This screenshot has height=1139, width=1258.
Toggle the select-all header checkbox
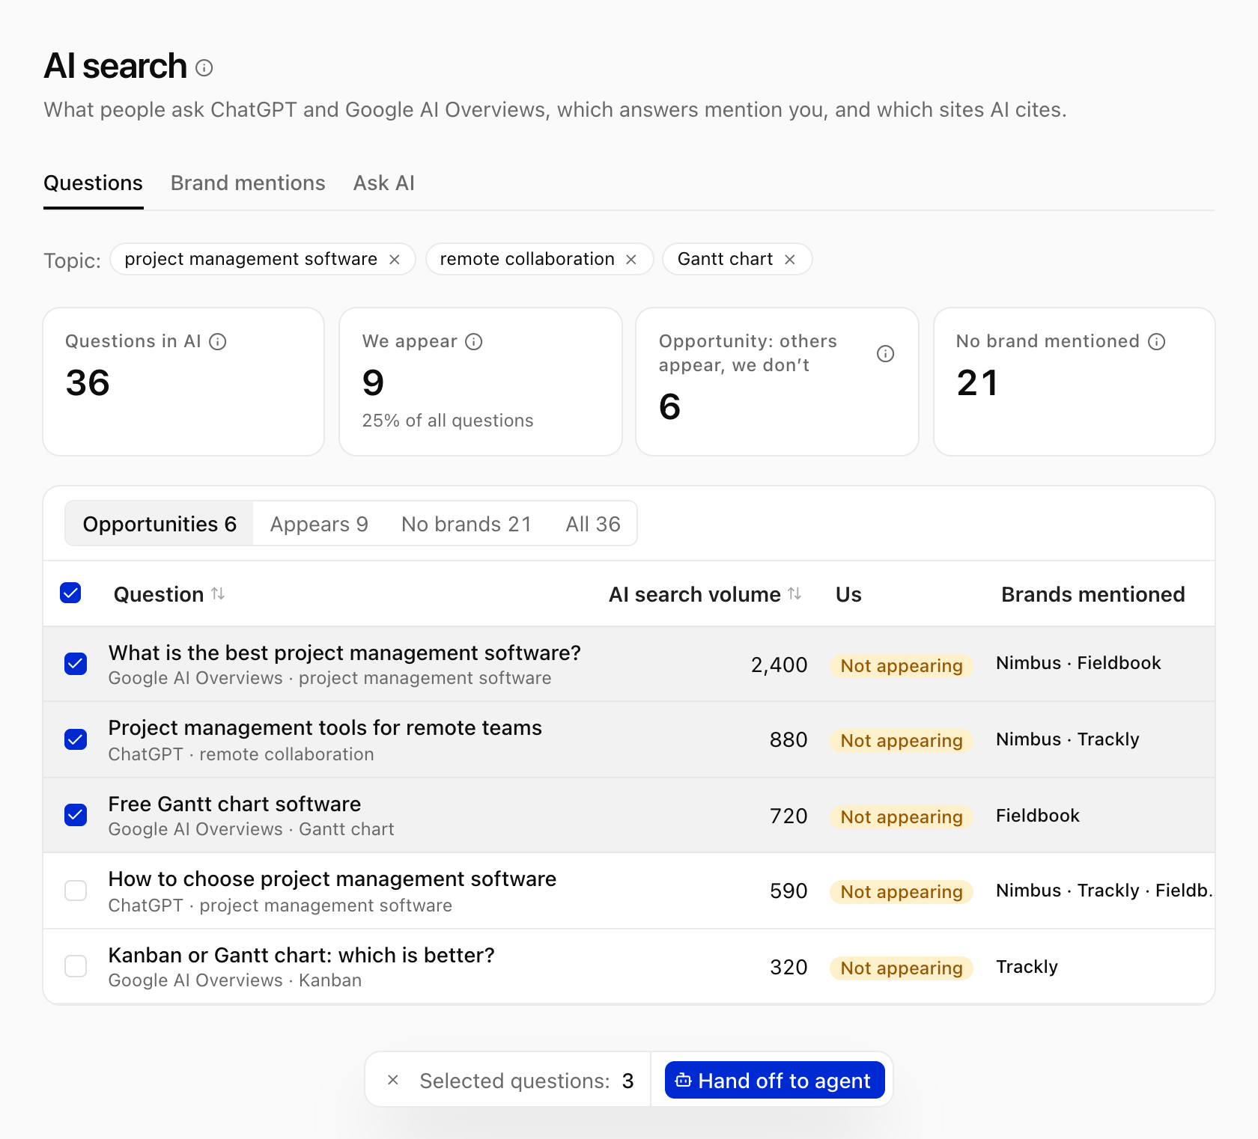pyautogui.click(x=70, y=593)
